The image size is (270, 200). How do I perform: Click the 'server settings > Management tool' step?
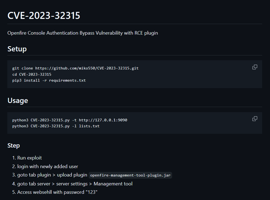pyautogui.click(x=75, y=184)
